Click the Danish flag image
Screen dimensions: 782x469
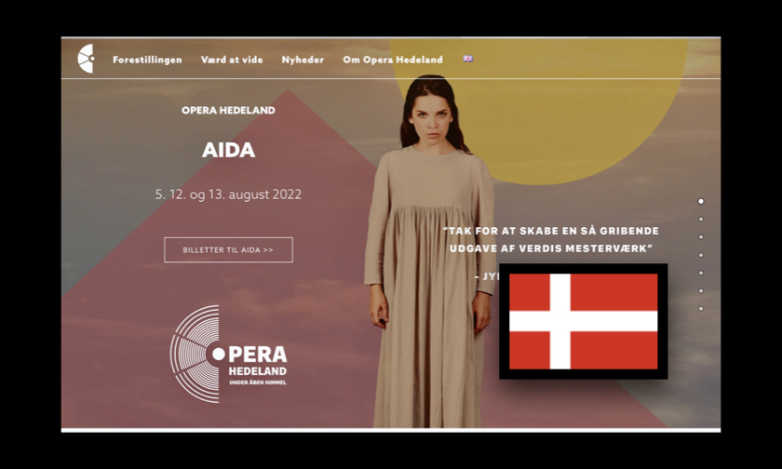pyautogui.click(x=583, y=321)
